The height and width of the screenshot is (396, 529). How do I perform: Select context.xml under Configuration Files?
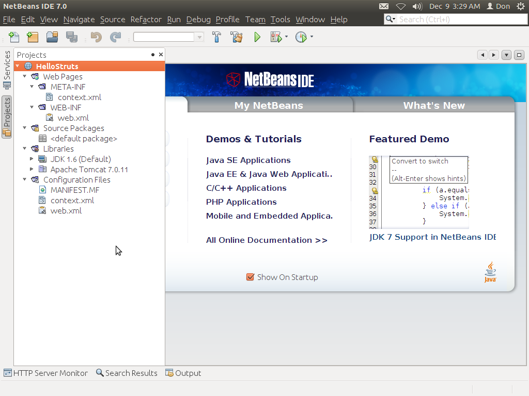(72, 201)
